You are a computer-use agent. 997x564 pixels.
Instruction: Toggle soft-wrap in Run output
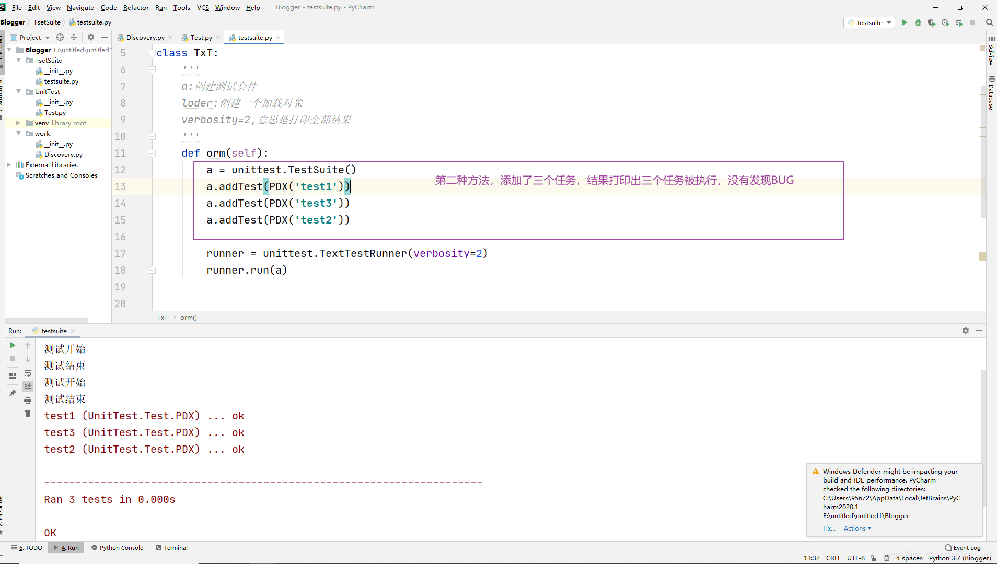coord(28,373)
